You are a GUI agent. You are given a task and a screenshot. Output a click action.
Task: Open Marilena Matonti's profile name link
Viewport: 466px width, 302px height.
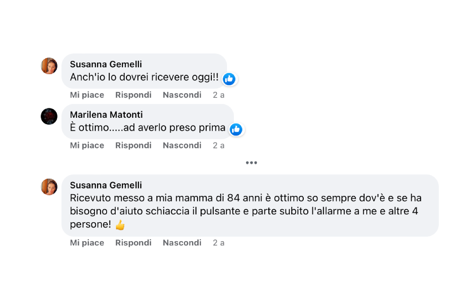pyautogui.click(x=106, y=115)
